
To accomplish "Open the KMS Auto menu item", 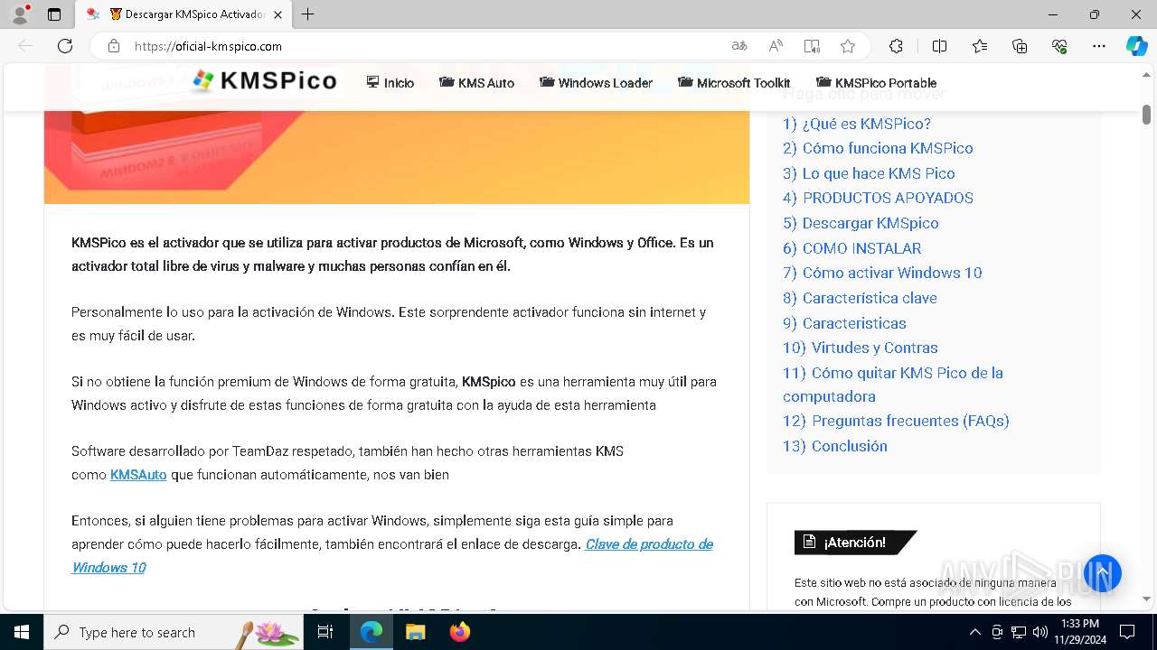I will (x=476, y=82).
